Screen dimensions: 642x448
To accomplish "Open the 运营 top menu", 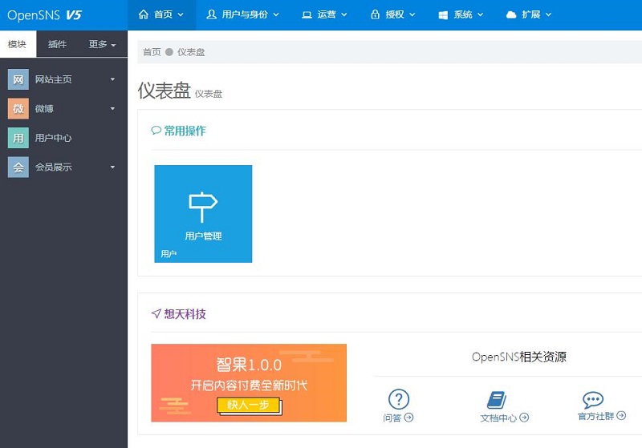I will point(325,14).
